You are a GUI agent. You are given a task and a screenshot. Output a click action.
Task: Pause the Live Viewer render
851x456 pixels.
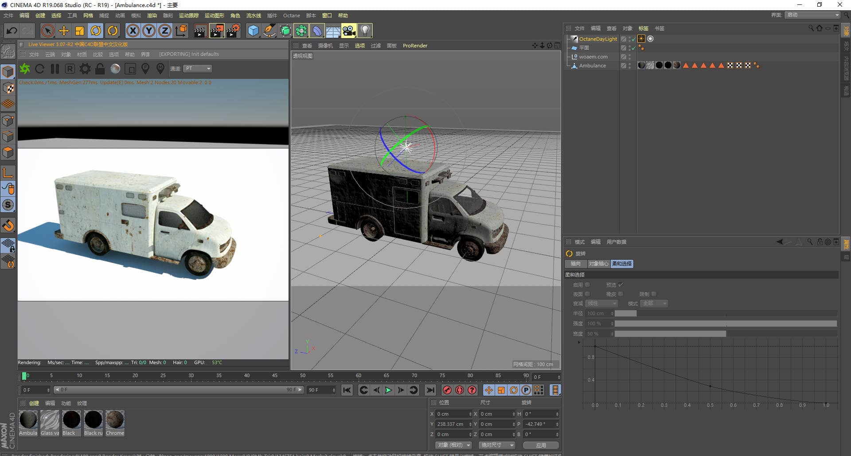[55, 69]
